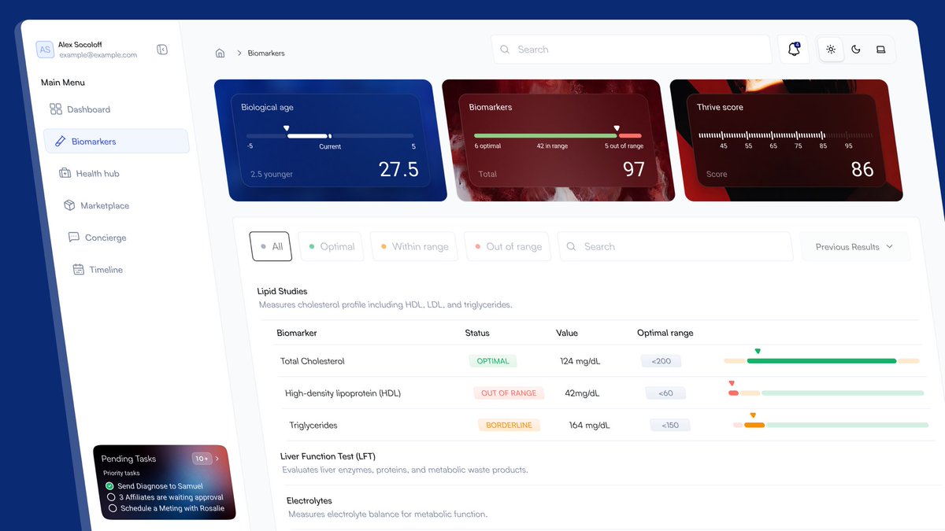The height and width of the screenshot is (531, 945).
Task: Click the Concierge chat icon
Action: pos(74,237)
